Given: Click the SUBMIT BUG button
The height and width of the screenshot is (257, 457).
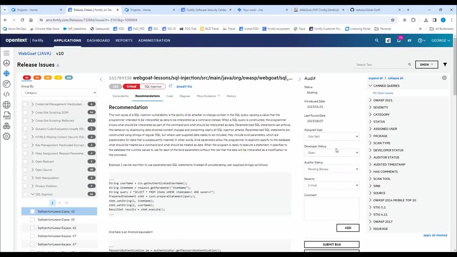Looking at the screenshot, I should (x=332, y=245).
